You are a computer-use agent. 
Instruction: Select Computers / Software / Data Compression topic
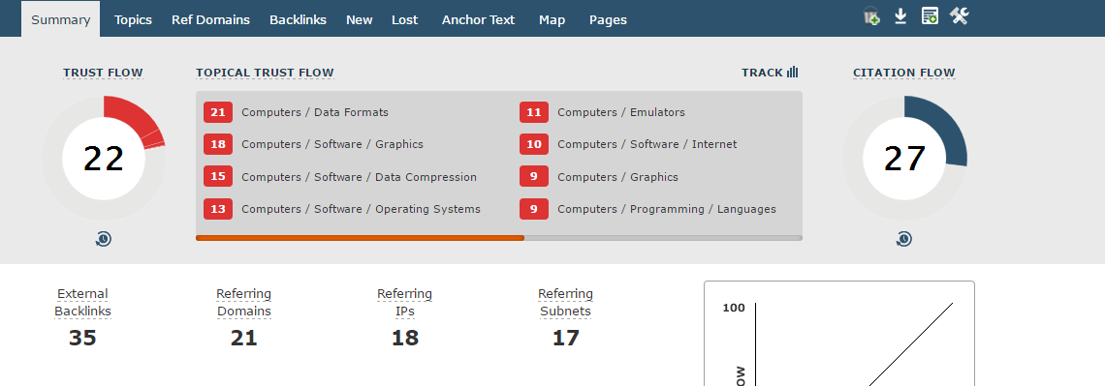coord(360,177)
